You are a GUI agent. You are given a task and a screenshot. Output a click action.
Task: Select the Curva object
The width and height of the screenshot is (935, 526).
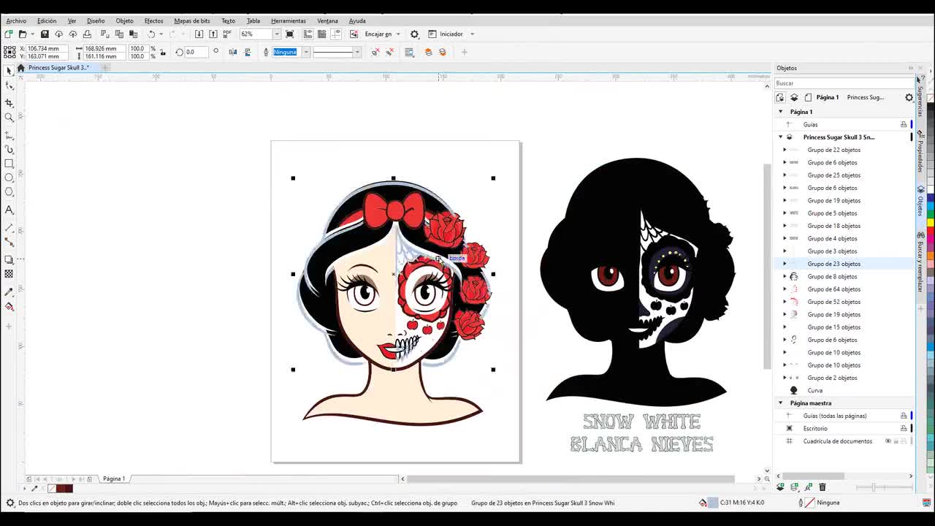click(x=815, y=391)
